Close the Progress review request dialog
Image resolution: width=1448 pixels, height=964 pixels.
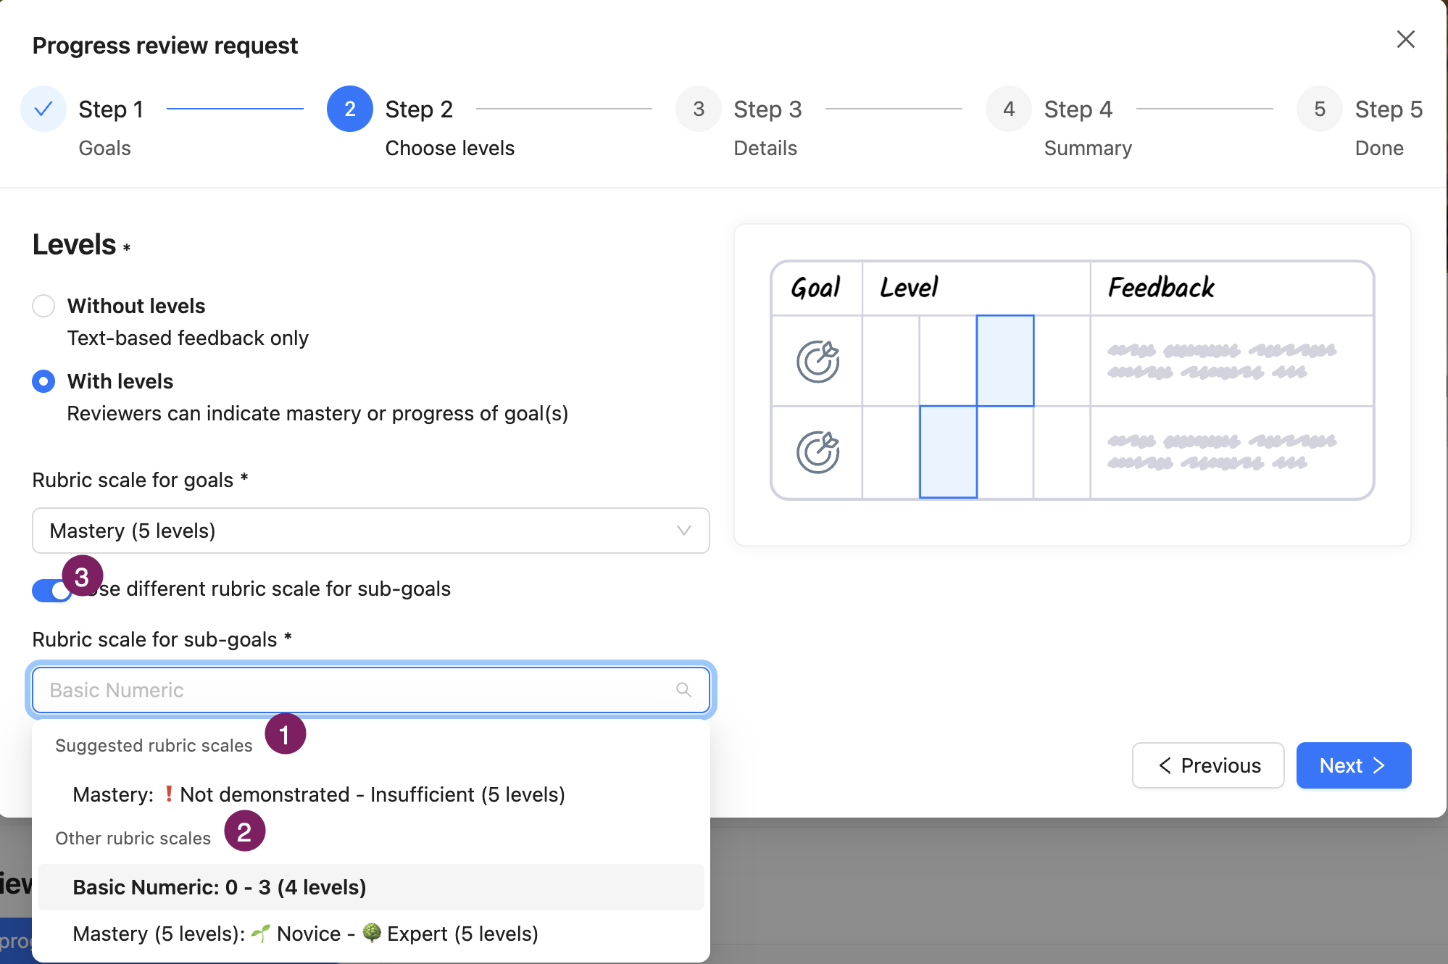click(x=1405, y=39)
